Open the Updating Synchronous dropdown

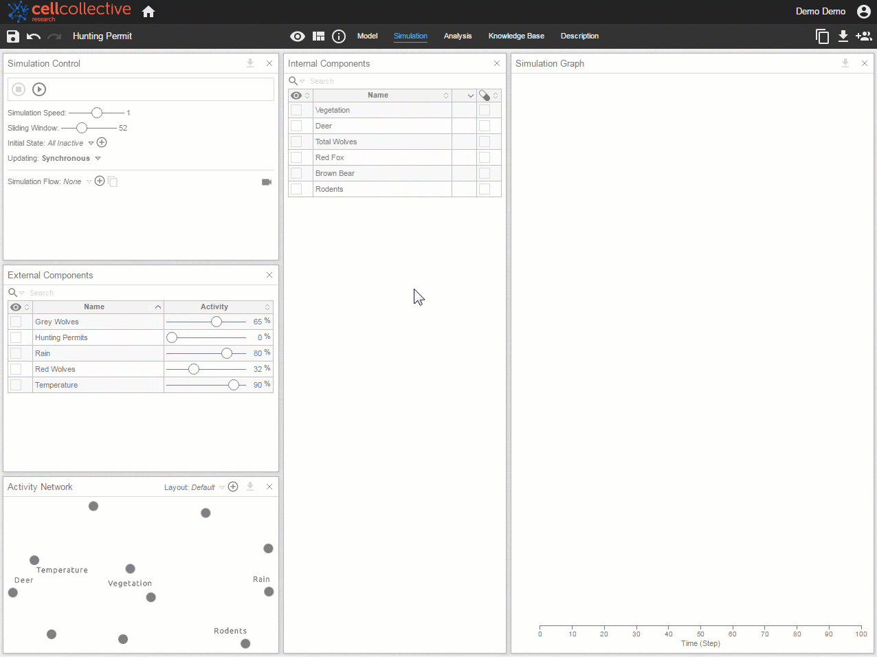pyautogui.click(x=98, y=159)
